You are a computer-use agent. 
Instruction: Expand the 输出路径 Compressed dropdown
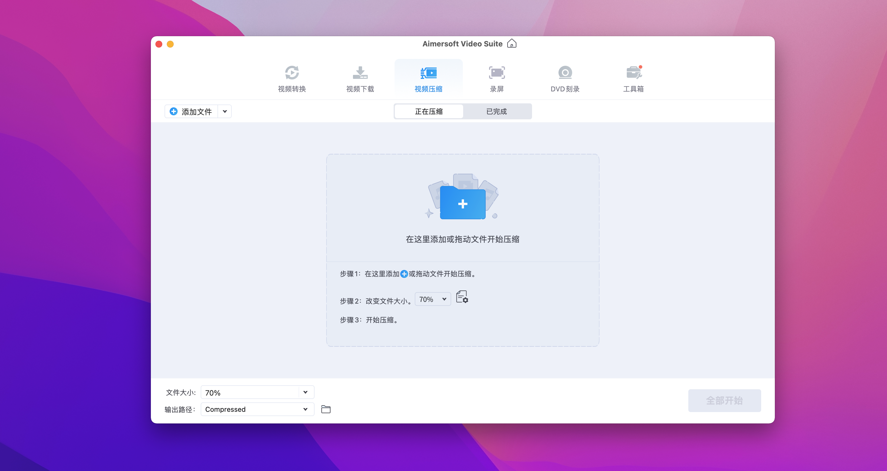point(257,409)
